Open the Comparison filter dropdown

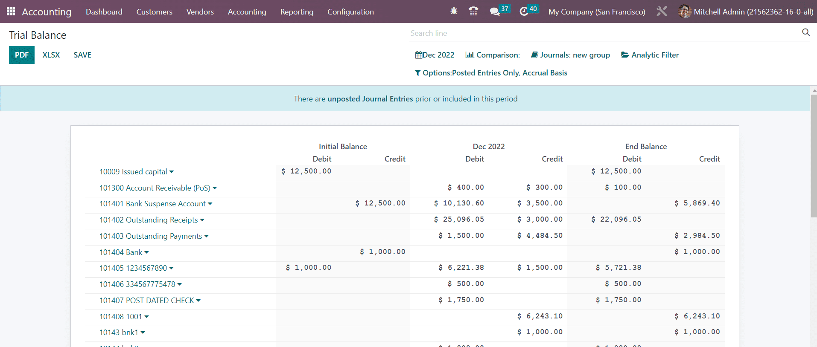pyautogui.click(x=493, y=55)
